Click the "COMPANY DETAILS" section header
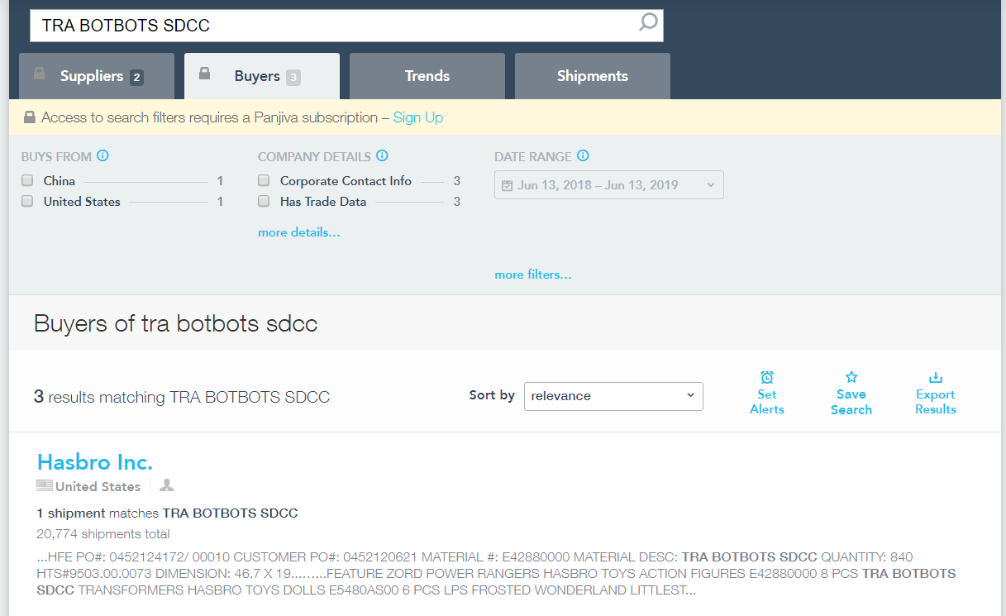 pos(314,156)
